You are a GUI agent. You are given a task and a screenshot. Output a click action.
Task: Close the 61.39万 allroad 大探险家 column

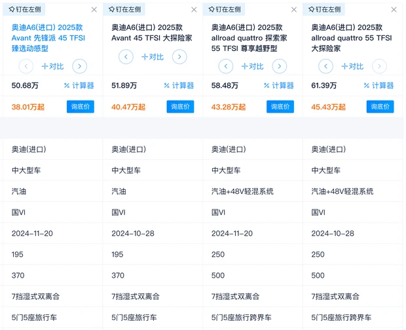394,10
